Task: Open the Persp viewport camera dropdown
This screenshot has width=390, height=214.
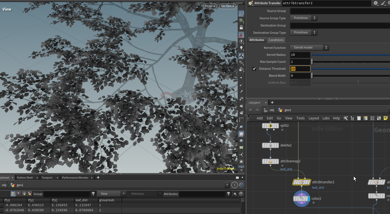Action: [210, 6]
